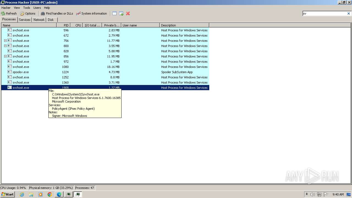Click Find handles or DLLs
This screenshot has width=352, height=198.
pyautogui.click(x=57, y=13)
